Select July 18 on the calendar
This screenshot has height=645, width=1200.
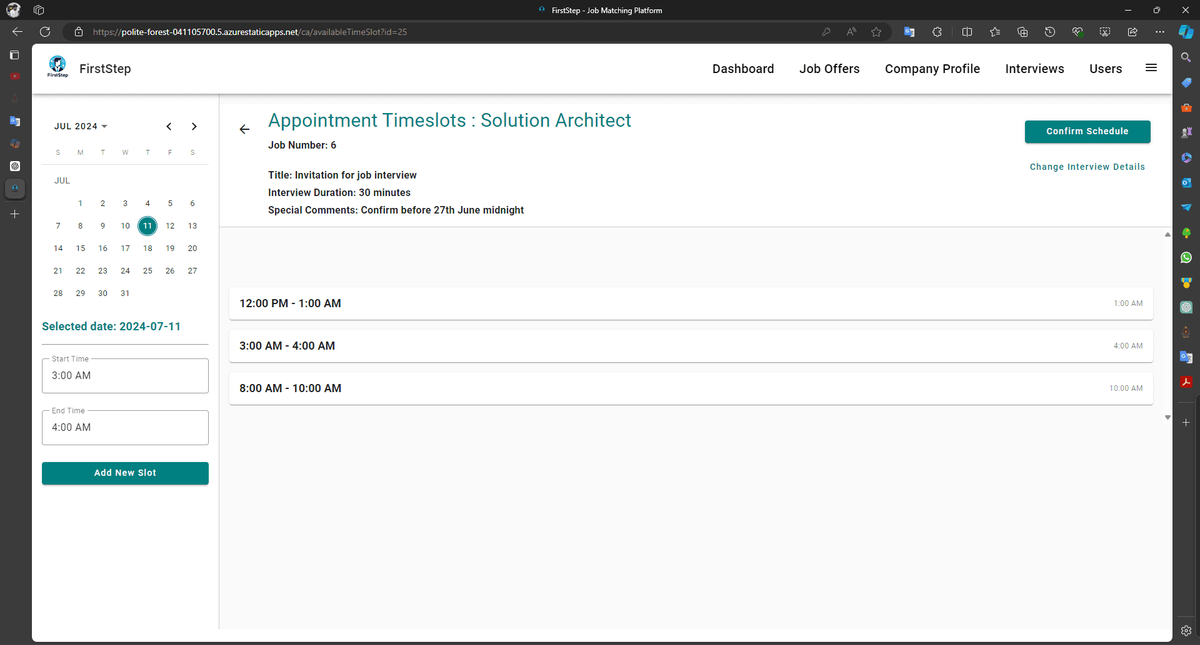tap(147, 248)
